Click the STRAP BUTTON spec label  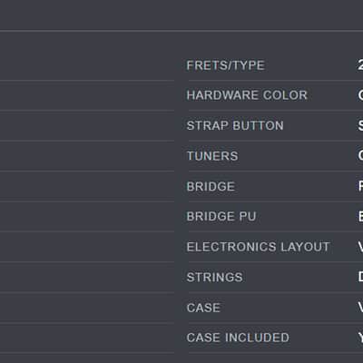pos(235,125)
